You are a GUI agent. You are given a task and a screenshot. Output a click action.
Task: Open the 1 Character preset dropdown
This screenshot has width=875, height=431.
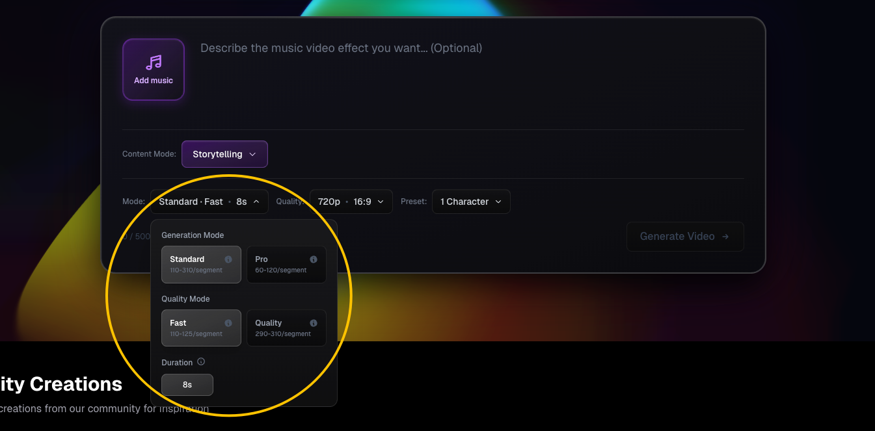(471, 202)
